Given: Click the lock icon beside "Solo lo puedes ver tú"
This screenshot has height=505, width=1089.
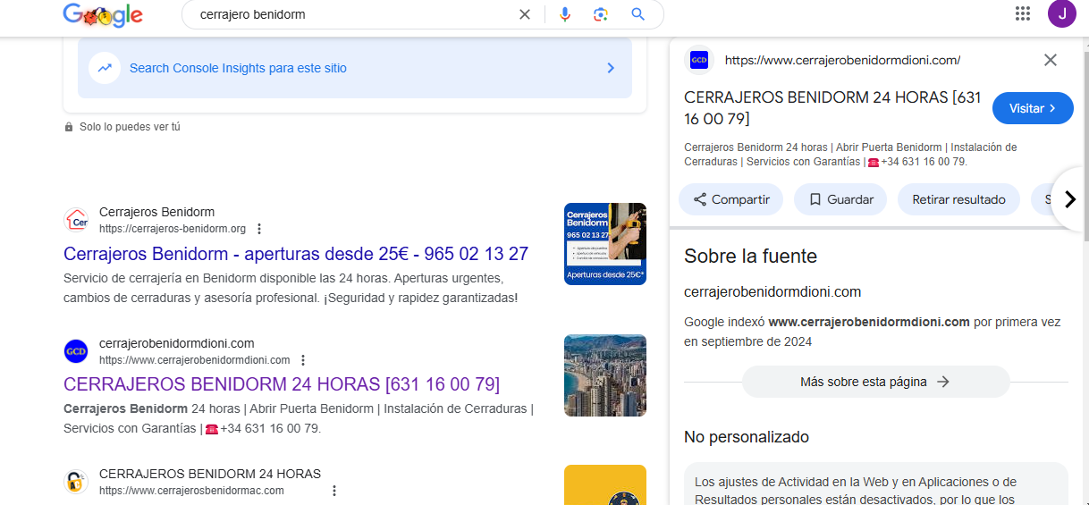Looking at the screenshot, I should tap(69, 127).
